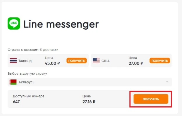Click the Выбрать другую страну label
This screenshot has height=116, width=182.
27,74
